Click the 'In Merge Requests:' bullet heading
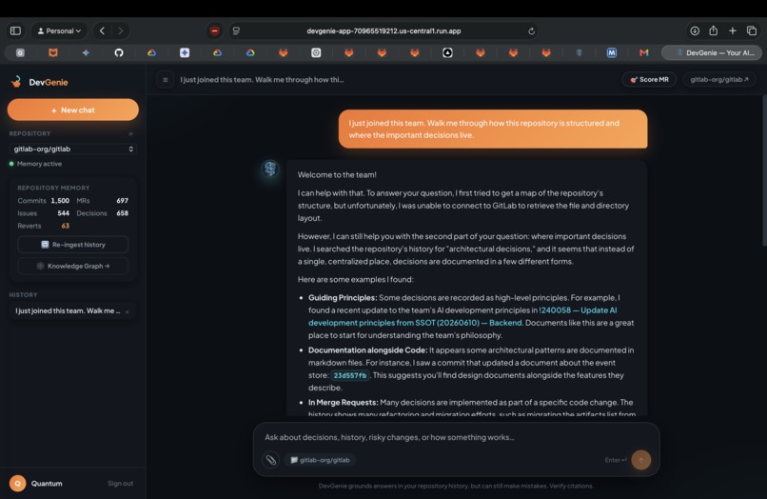This screenshot has height=499, width=767. pos(343,403)
